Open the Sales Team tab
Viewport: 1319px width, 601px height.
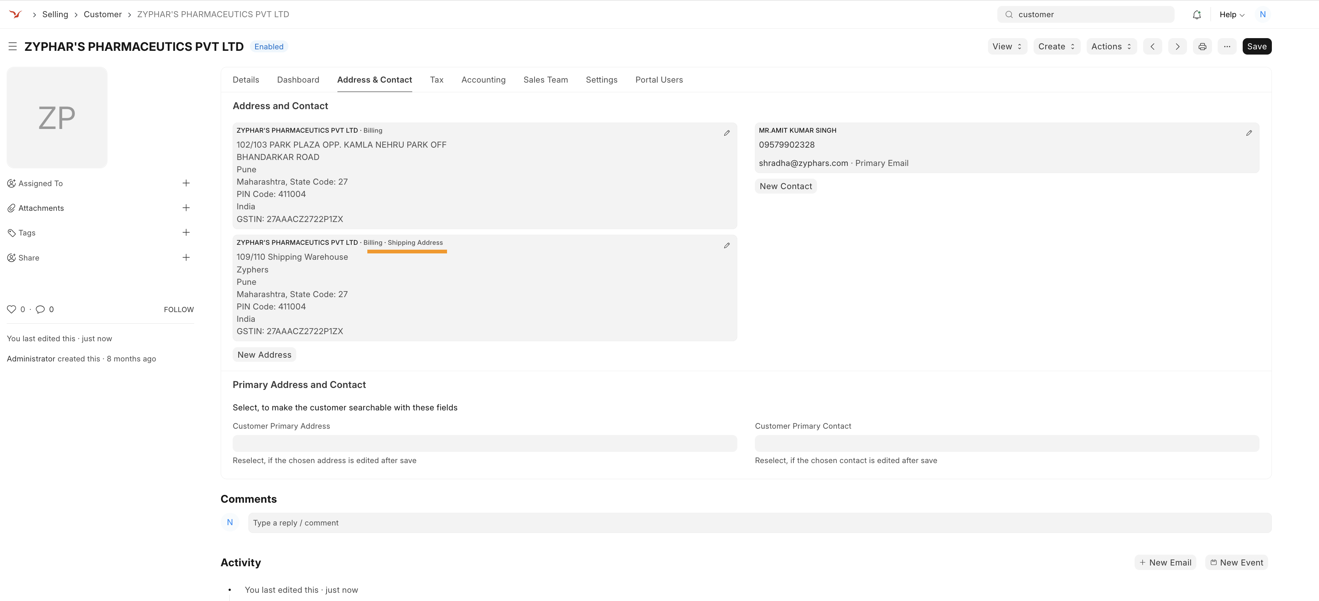[x=545, y=80]
